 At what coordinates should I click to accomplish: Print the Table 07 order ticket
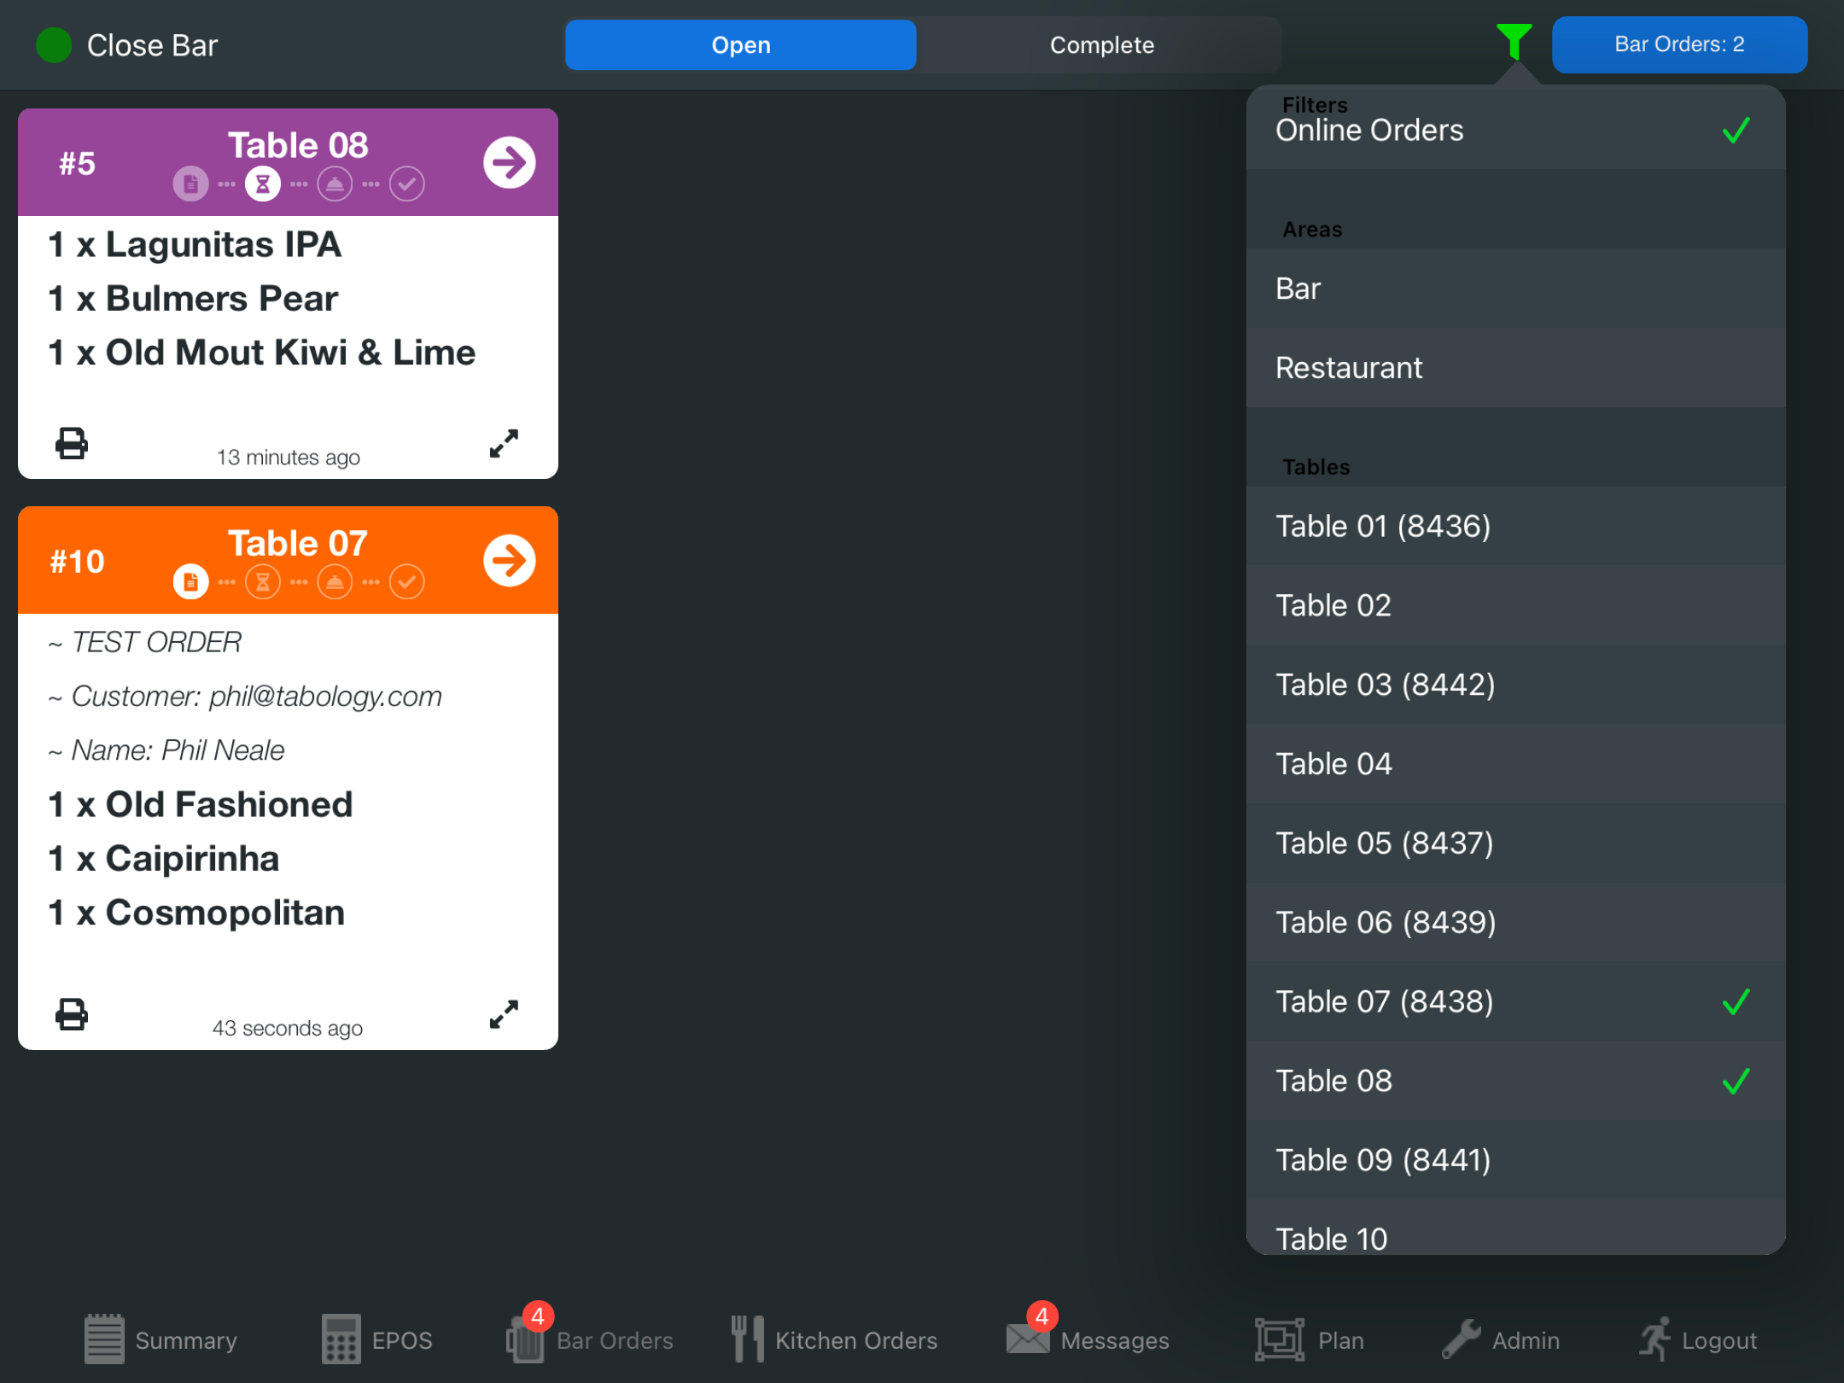72,1014
